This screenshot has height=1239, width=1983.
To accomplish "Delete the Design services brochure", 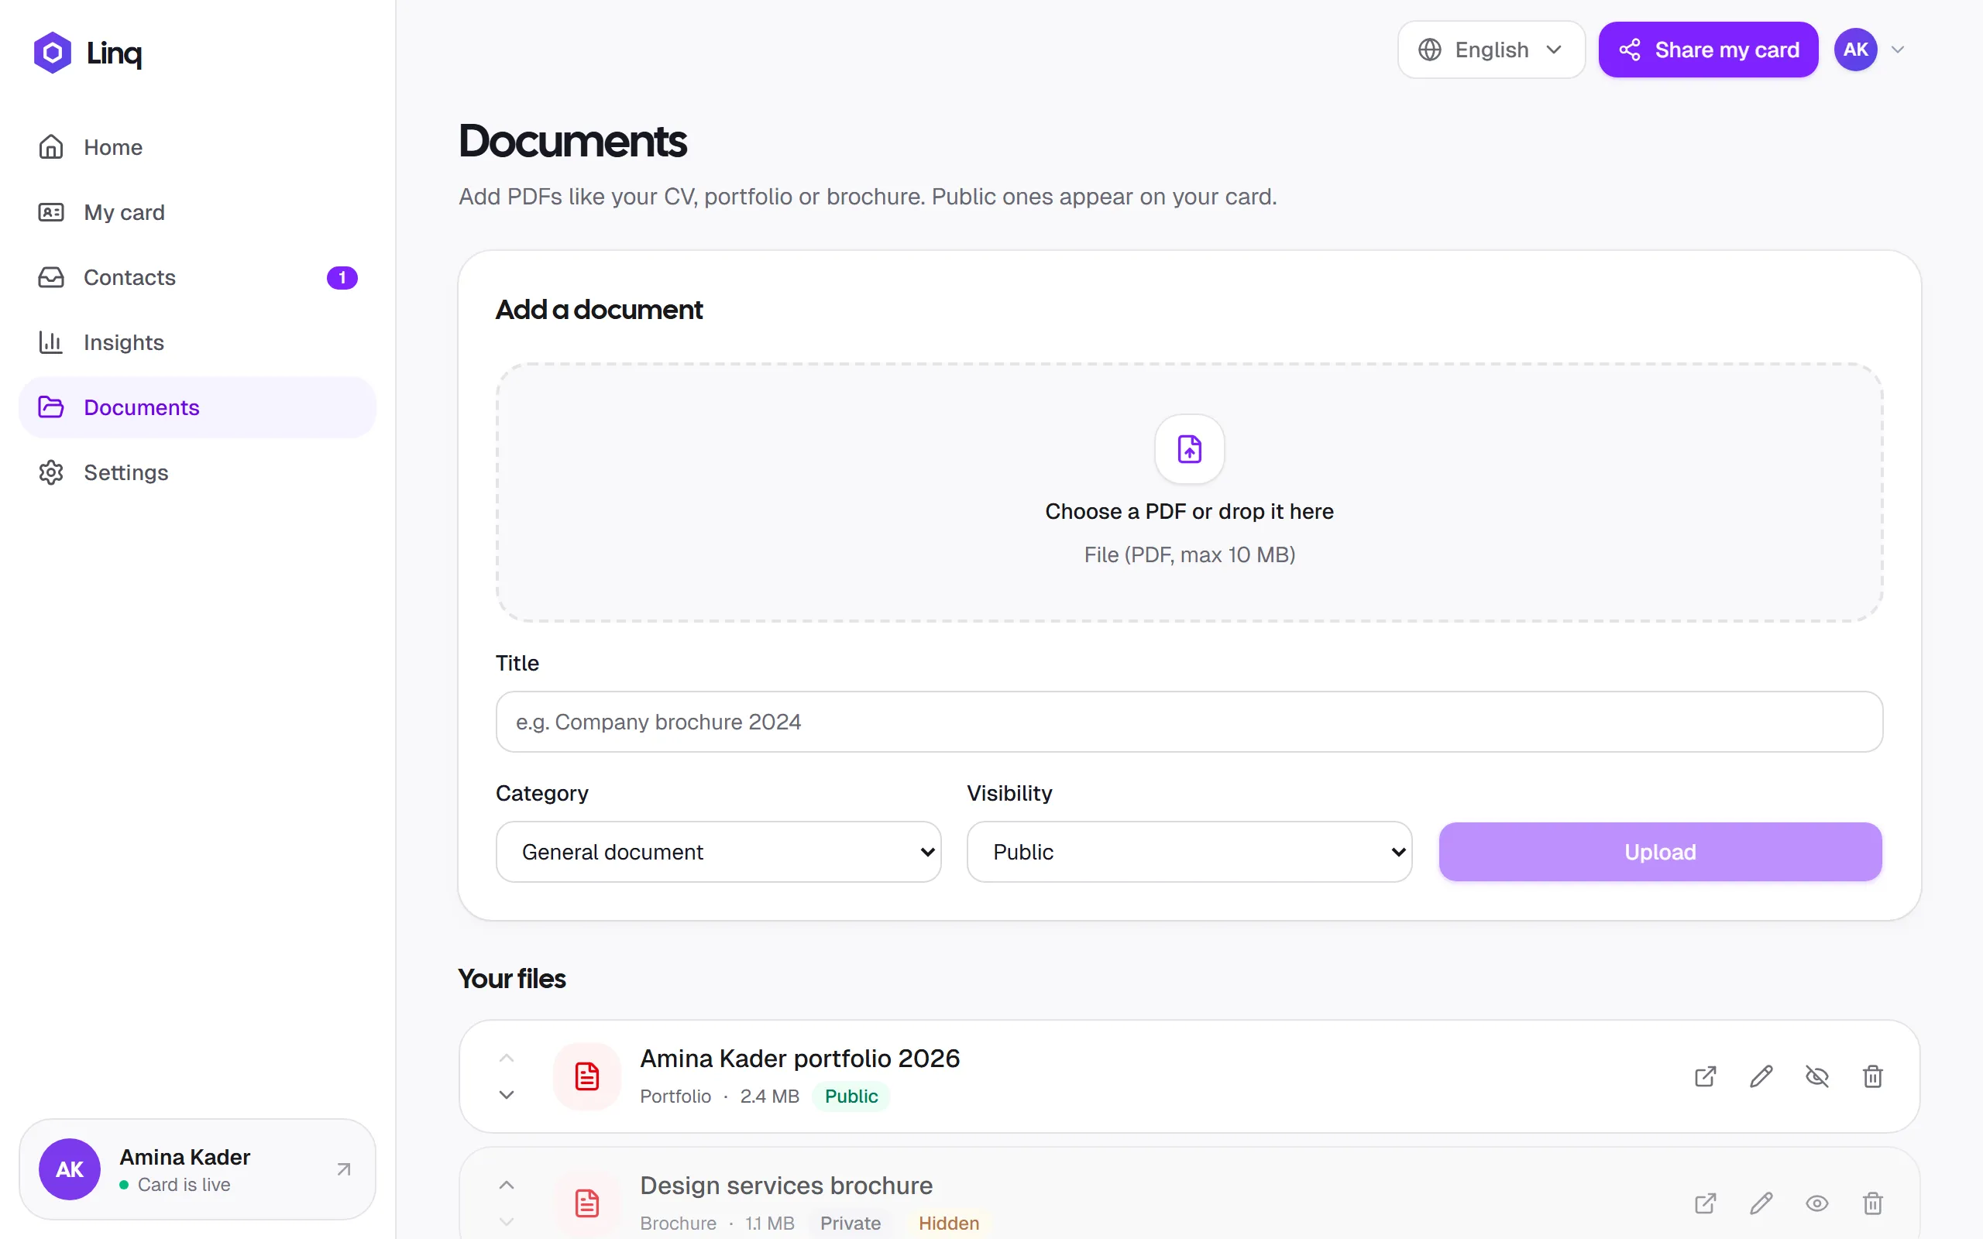I will coord(1872,1203).
